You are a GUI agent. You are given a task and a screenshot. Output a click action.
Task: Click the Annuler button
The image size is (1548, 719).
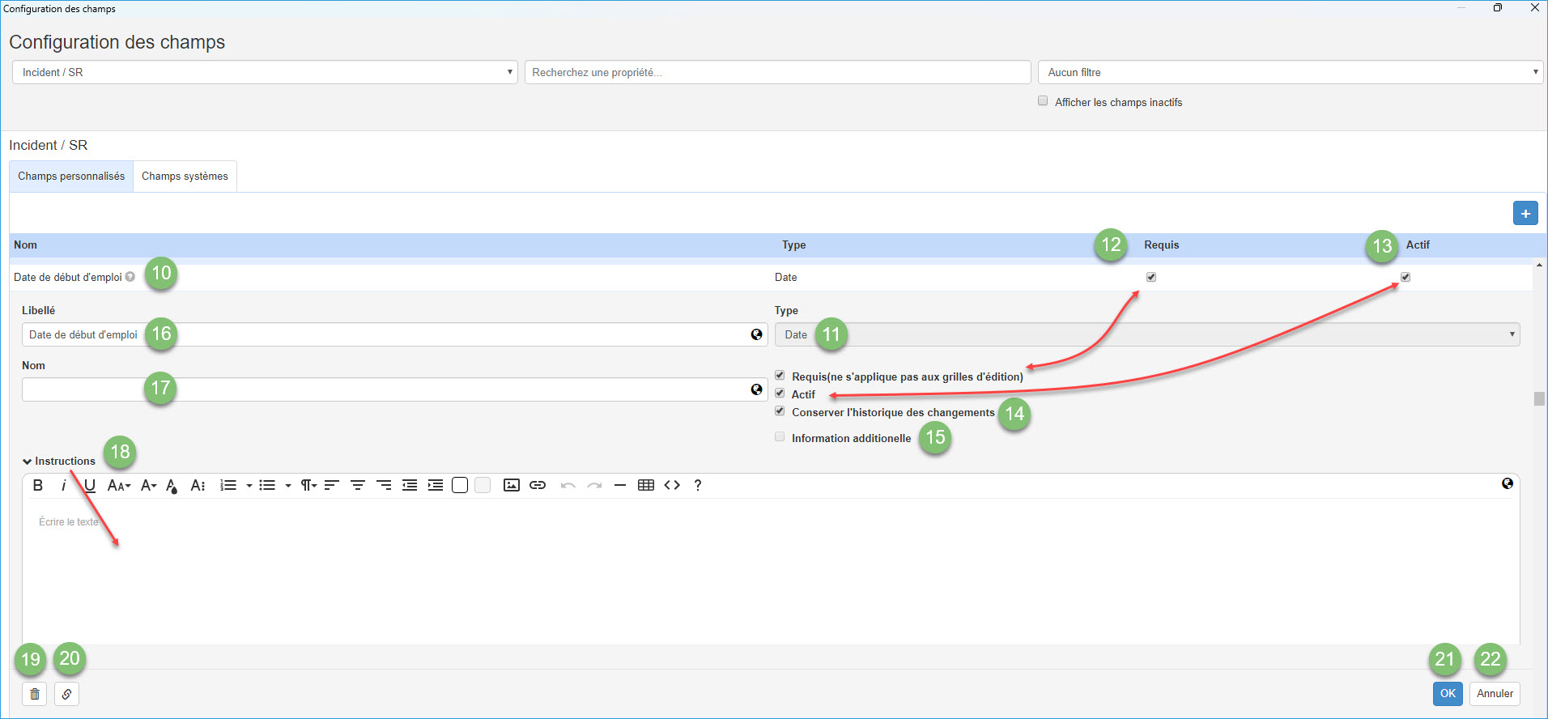(x=1494, y=694)
